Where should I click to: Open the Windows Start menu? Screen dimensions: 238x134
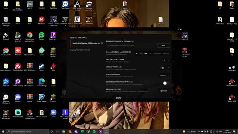(x=3, y=131)
